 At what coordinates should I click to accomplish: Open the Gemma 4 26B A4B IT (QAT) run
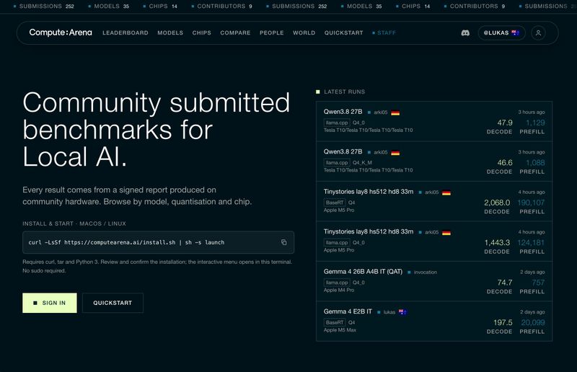click(434, 281)
